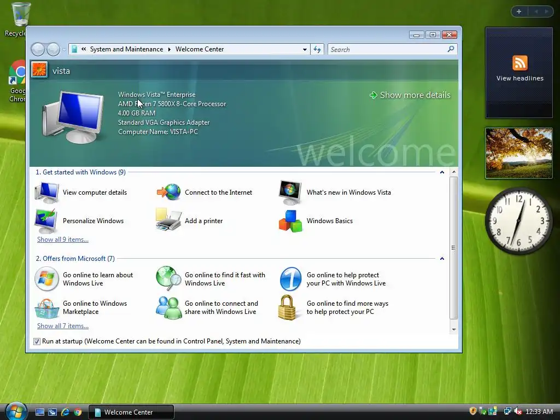This screenshot has height=420, width=560.
Task: Click Go online to learn about Windows Live
Action: 98,279
